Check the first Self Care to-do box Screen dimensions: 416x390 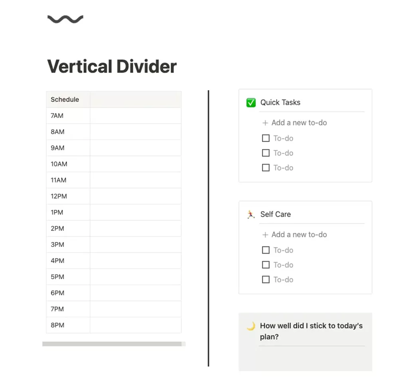pyautogui.click(x=266, y=250)
